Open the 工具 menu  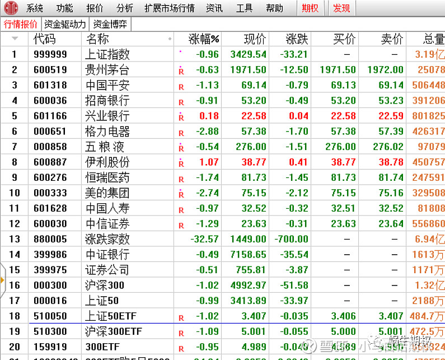pos(245,8)
